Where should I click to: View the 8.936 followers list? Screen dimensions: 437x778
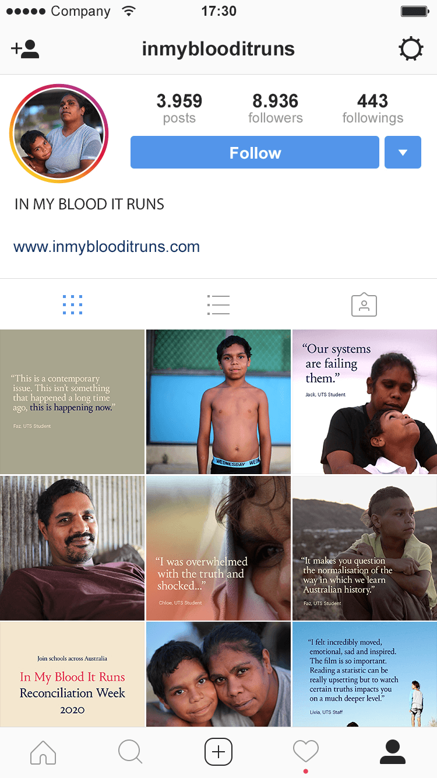coord(276,108)
